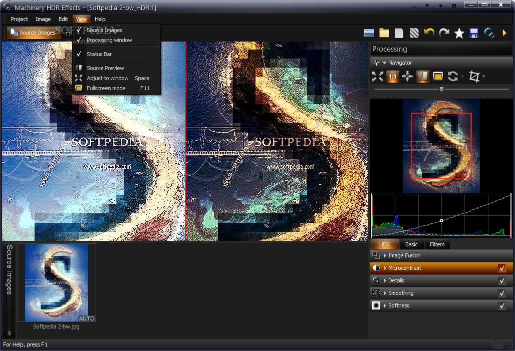Click the pin icon under Source Images sidebar

point(9,333)
